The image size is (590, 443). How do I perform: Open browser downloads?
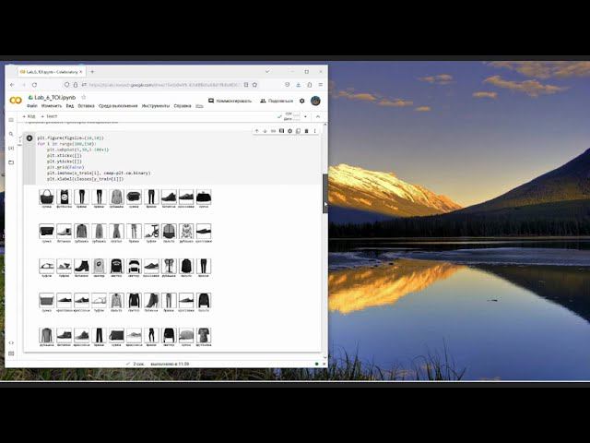click(298, 85)
